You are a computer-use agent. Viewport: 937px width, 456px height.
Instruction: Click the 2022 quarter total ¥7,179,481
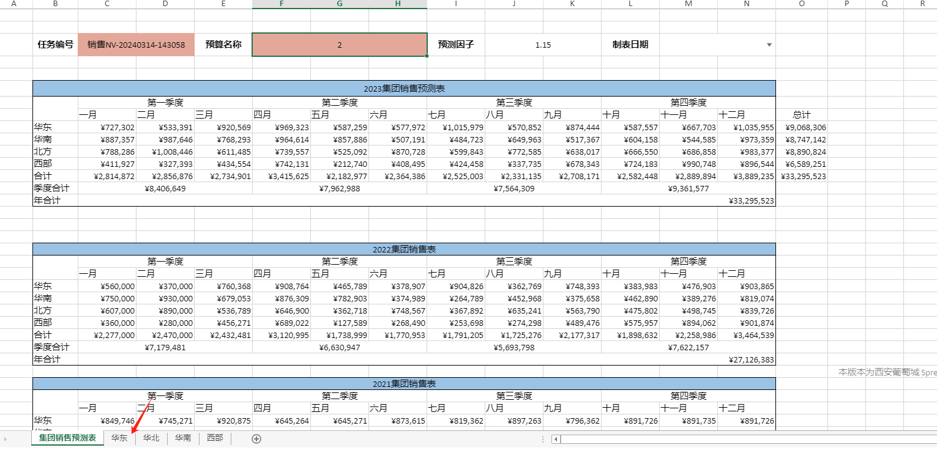[165, 348]
